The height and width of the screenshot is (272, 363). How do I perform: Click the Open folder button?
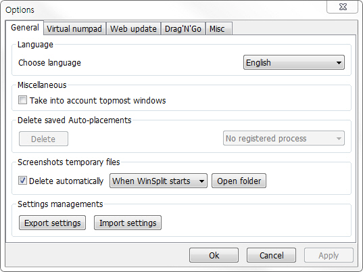click(239, 181)
